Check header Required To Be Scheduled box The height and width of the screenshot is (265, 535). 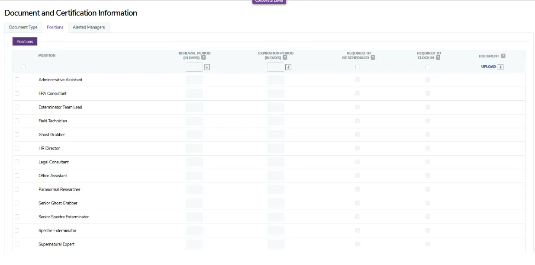pos(358,67)
